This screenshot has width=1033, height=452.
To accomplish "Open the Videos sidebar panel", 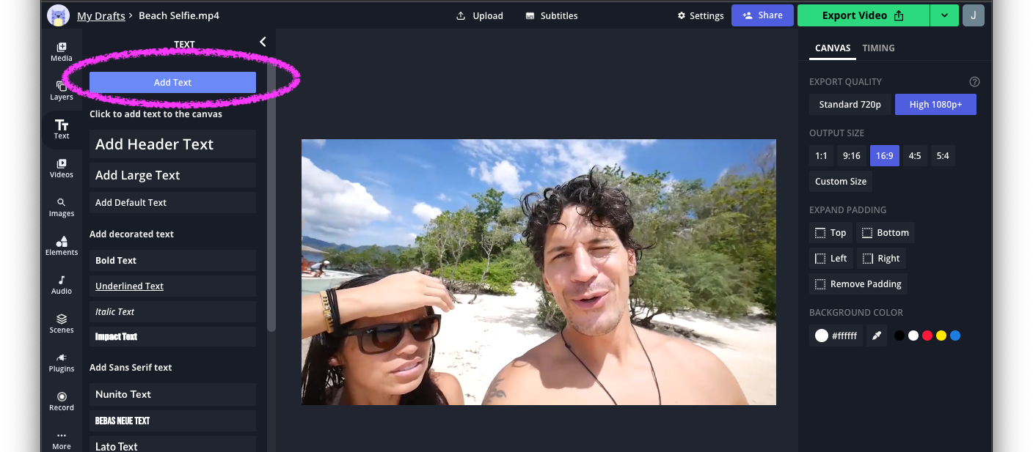I will click(x=62, y=168).
